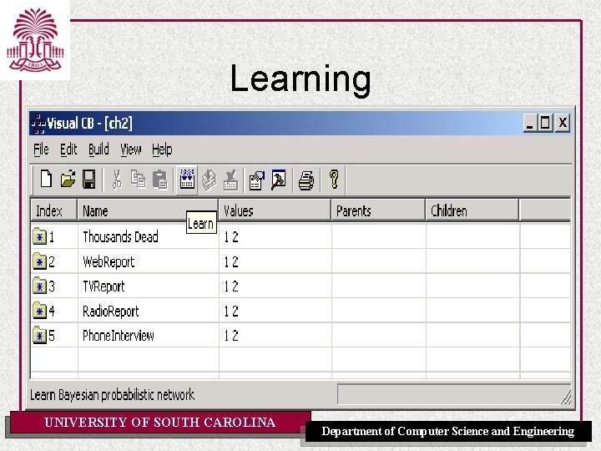Open the Edit menu

pyautogui.click(x=68, y=149)
